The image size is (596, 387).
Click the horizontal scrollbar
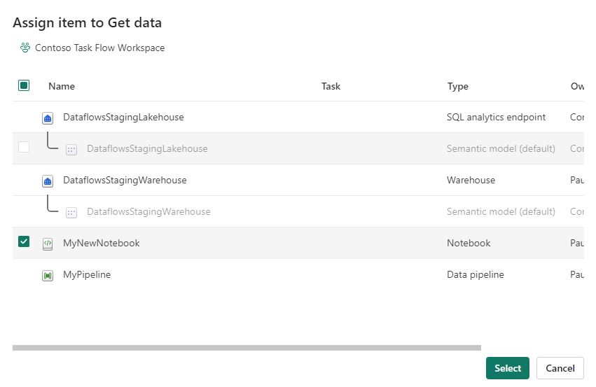coord(247,347)
